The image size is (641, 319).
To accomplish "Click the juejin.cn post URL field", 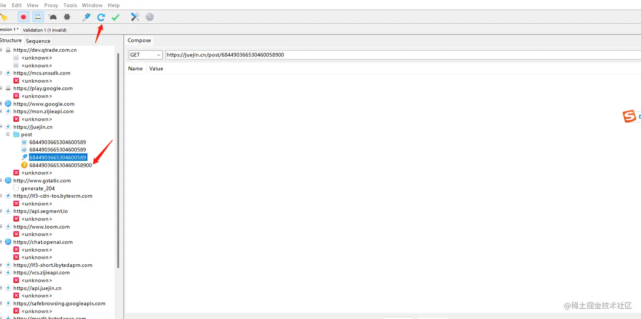I will click(403, 55).
